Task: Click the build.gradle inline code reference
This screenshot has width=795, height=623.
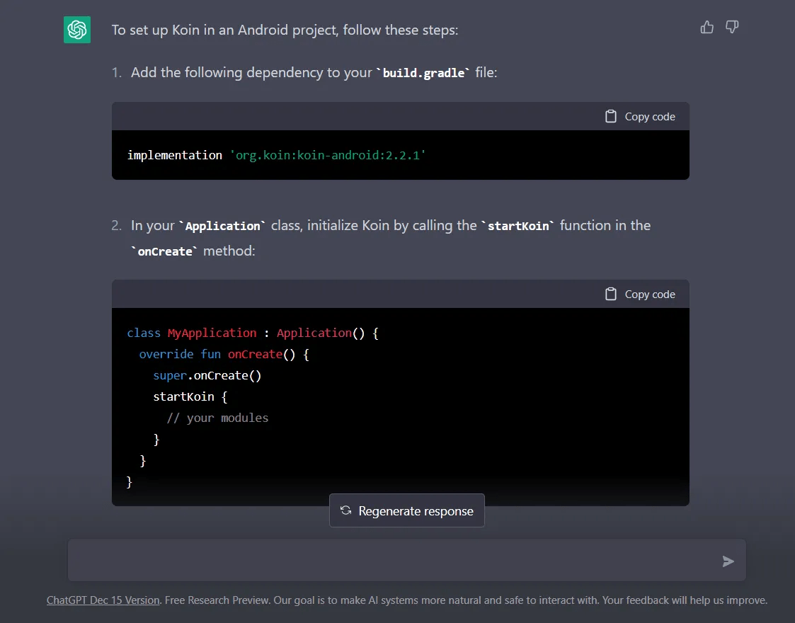Action: coord(423,72)
